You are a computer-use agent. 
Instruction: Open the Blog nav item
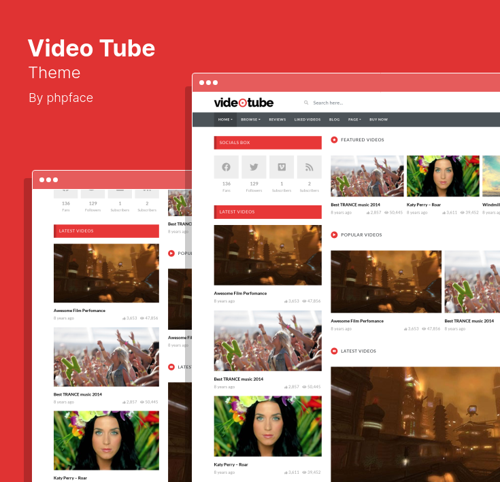tap(334, 120)
